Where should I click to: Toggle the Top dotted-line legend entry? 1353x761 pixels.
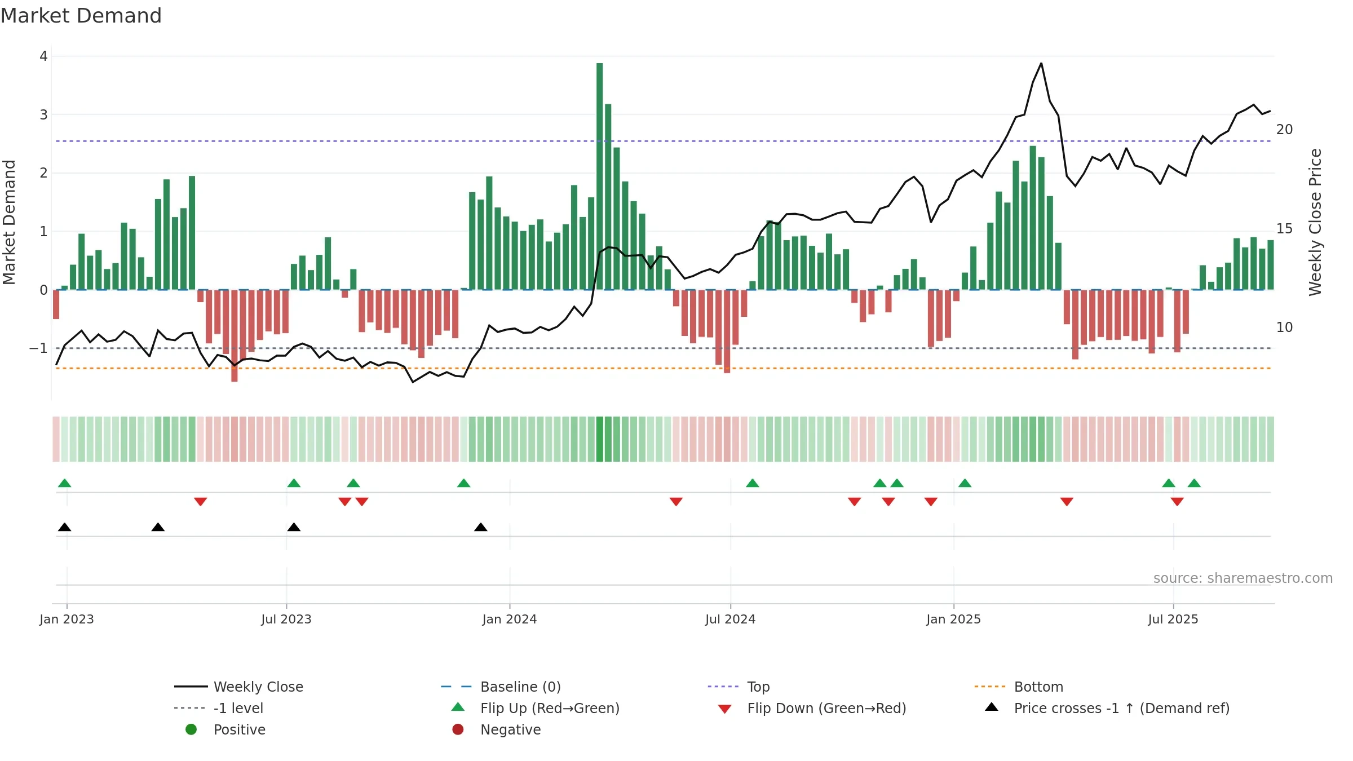click(739, 687)
